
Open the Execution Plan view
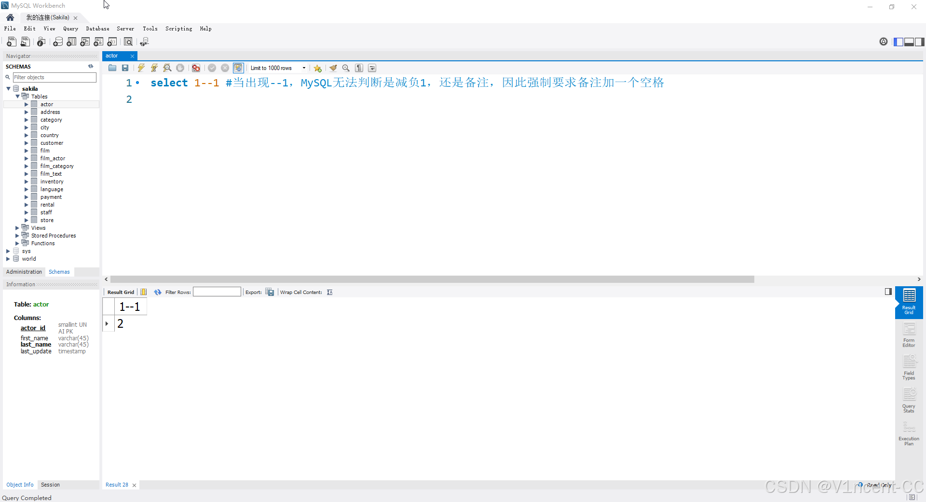(x=909, y=433)
